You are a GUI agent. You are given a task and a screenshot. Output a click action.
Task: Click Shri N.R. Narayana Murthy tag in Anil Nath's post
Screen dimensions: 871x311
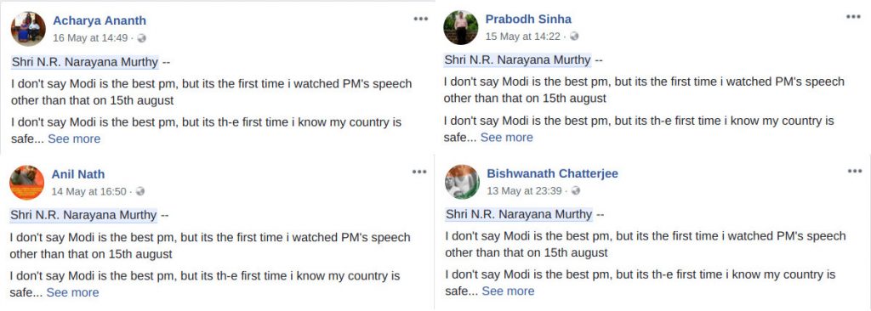click(x=83, y=215)
